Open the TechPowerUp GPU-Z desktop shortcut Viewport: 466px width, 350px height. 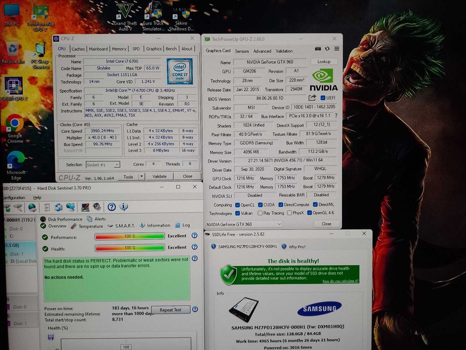click(40, 18)
